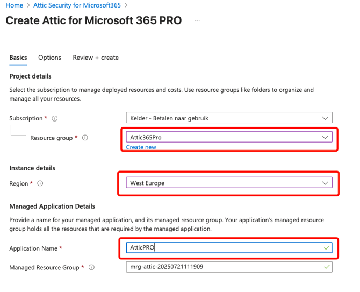Click the Managed Resource Group info icon
This screenshot has width=360, height=292.
pos(92,268)
